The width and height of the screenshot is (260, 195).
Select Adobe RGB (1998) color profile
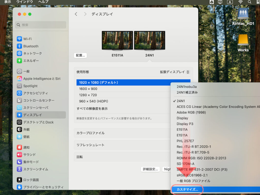[191, 112]
